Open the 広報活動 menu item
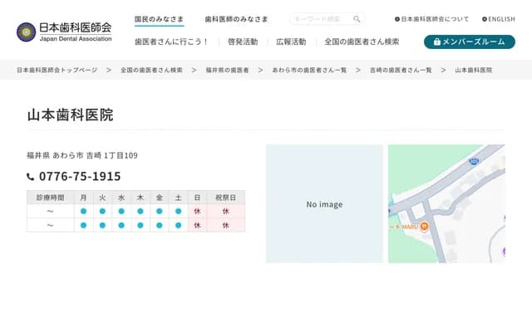532x332 pixels. point(291,41)
